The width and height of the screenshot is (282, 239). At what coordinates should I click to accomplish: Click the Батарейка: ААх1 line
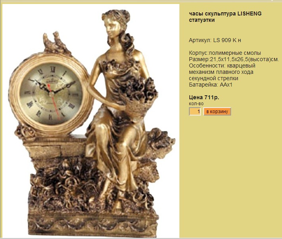click(x=210, y=85)
